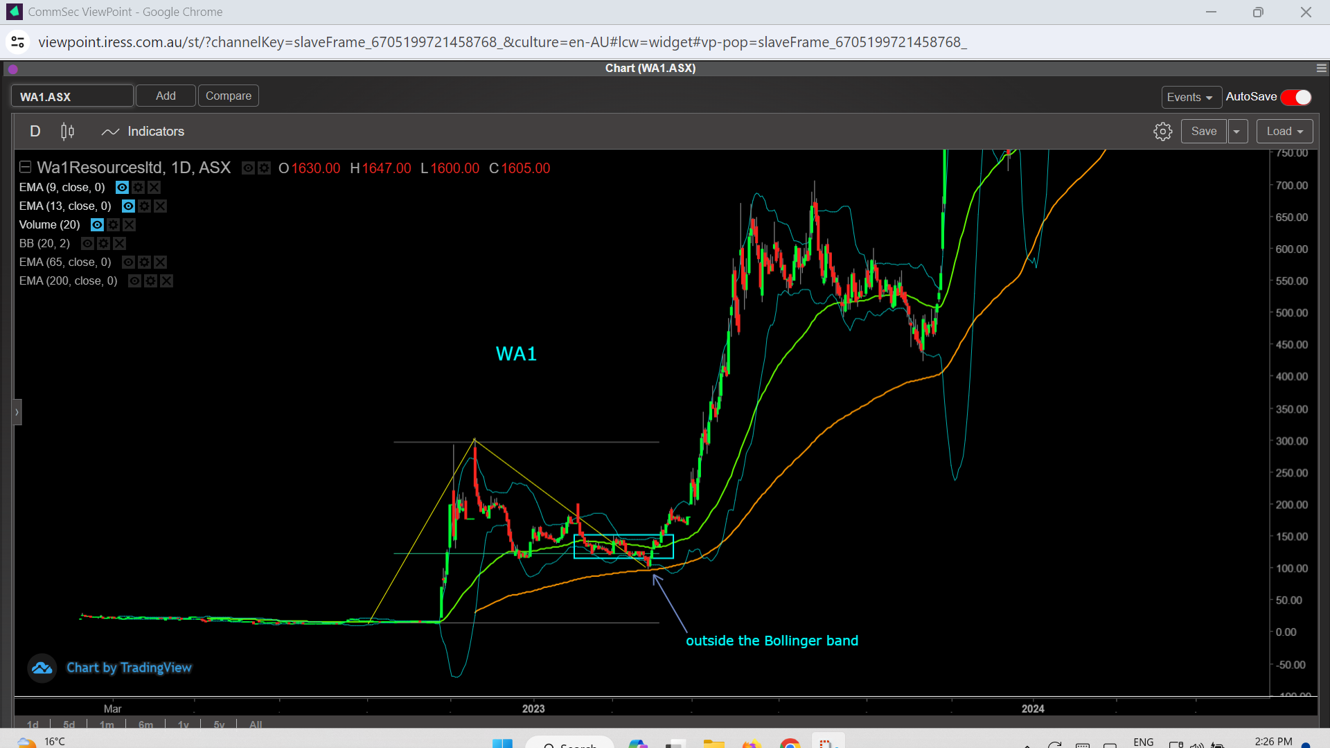Screen dimensions: 1330x748
Task: Click the browser address bar URL
Action: 502,42
